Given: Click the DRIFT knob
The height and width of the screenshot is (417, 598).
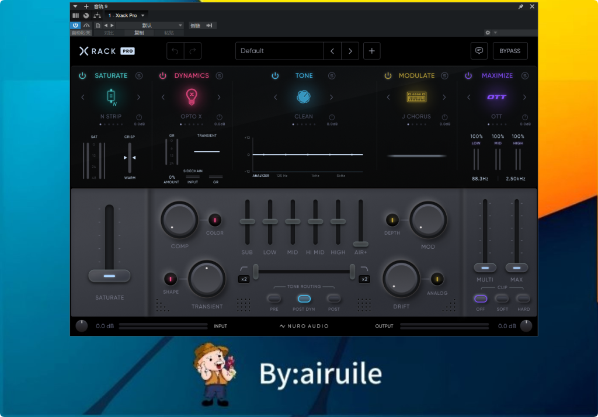Looking at the screenshot, I should (x=401, y=279).
